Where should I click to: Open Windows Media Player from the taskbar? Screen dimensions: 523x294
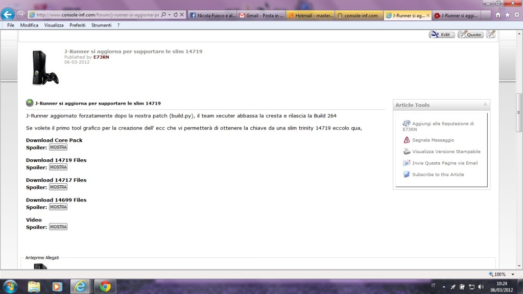[x=57, y=286]
